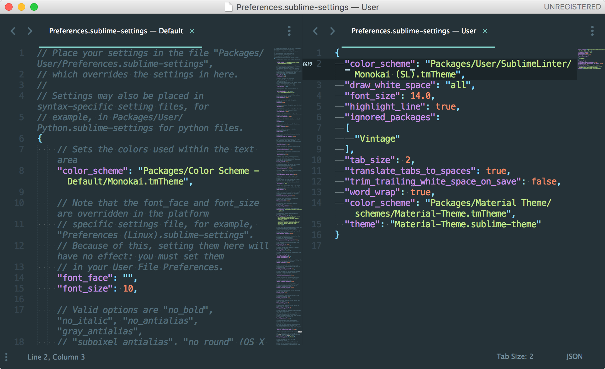This screenshot has height=369, width=605.
Task: Click the UNREGISTERED label
Action: [x=572, y=7]
